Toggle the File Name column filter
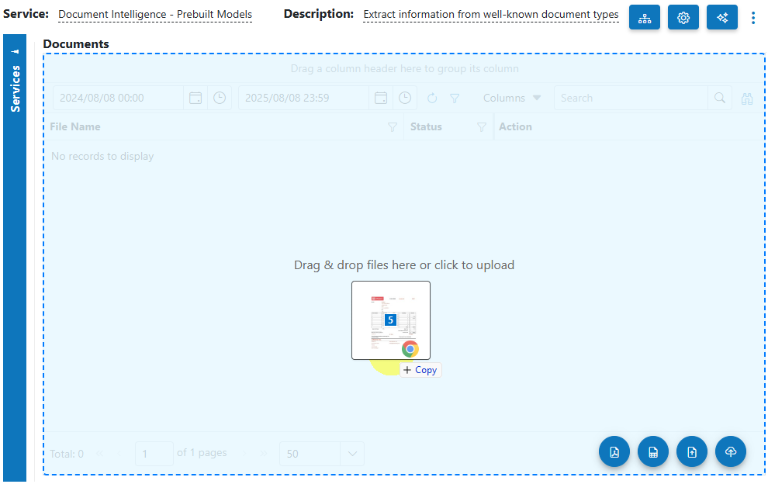768x484 pixels. pos(393,126)
